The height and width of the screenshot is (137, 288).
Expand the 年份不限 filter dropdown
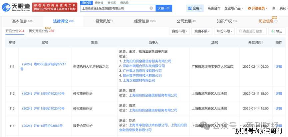(223, 31)
